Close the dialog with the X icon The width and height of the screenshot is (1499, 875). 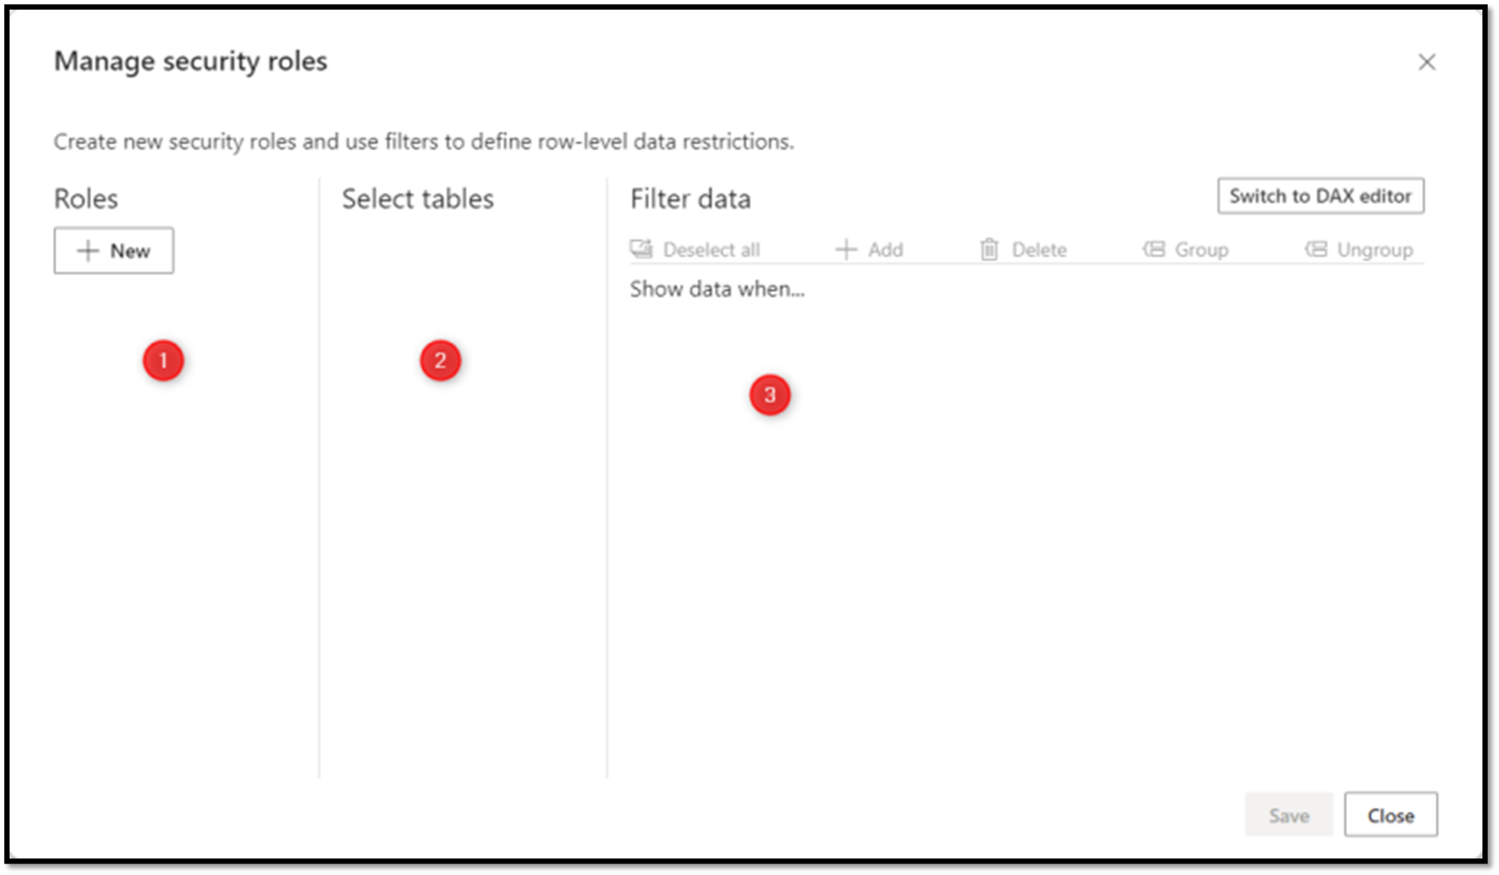point(1426,62)
